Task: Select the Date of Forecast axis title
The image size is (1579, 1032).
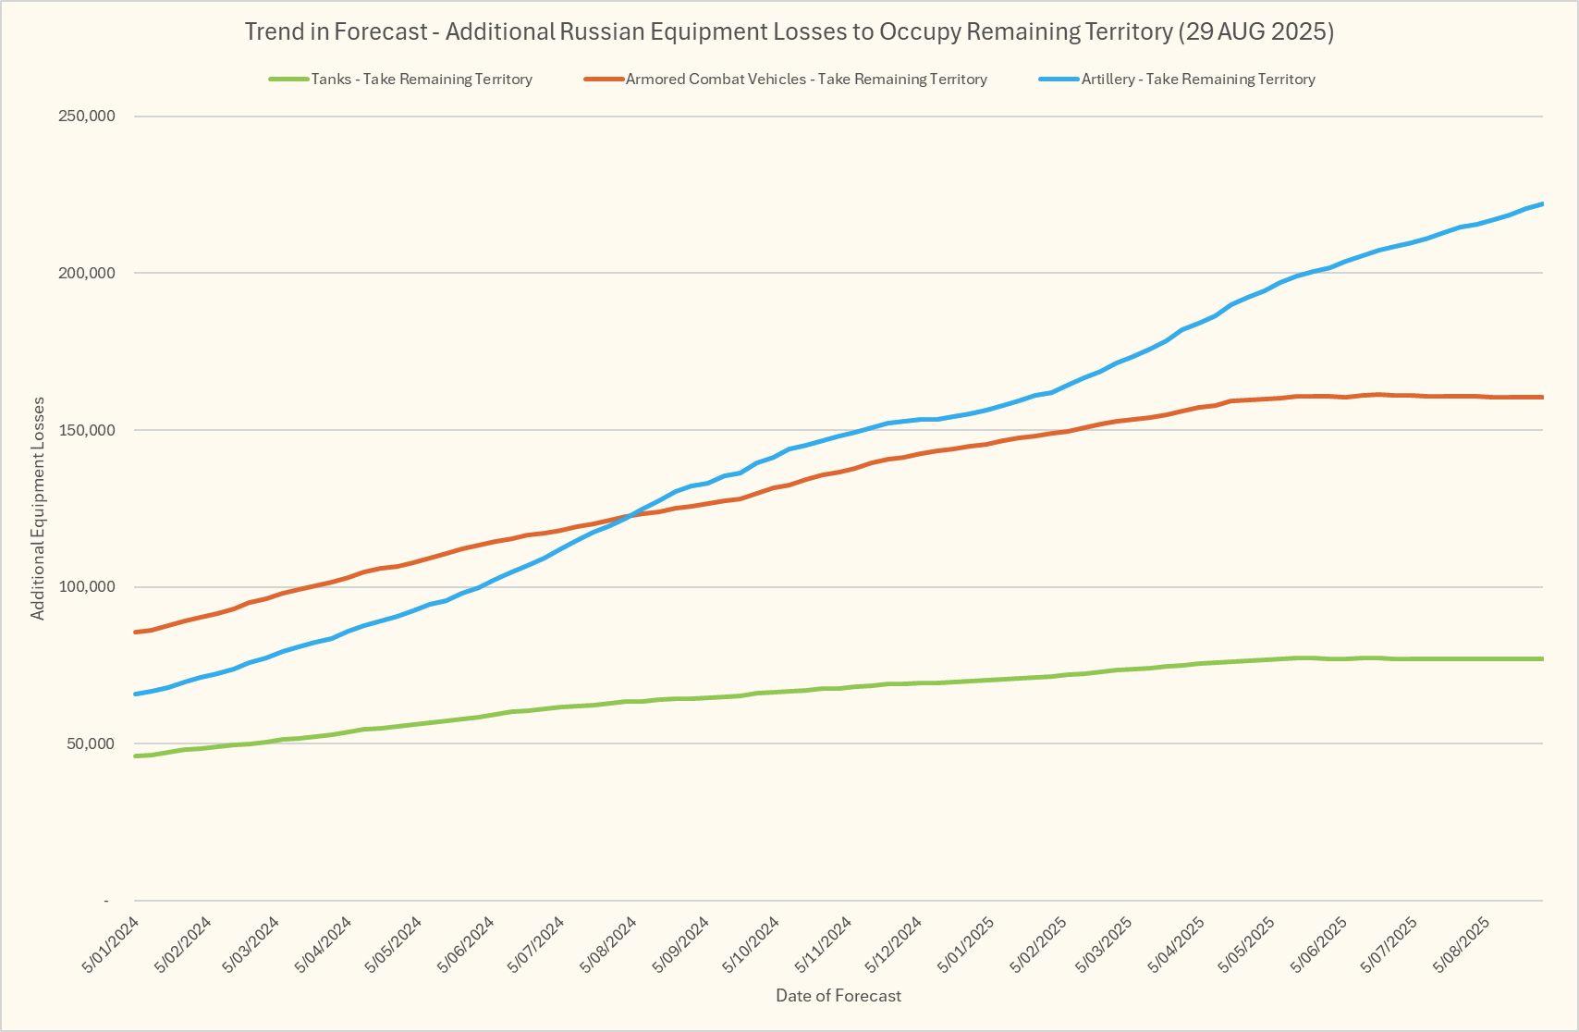Action: click(x=838, y=996)
